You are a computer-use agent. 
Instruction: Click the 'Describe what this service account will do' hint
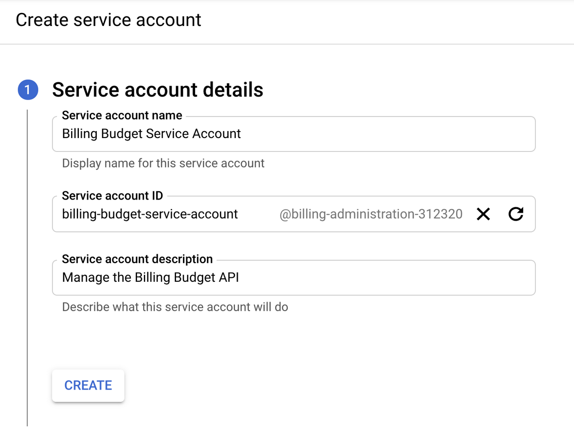pyautogui.click(x=175, y=307)
